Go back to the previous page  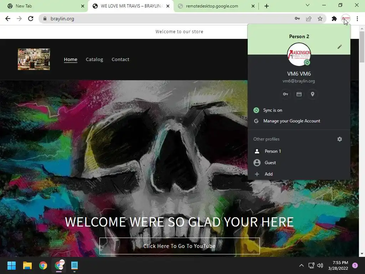click(x=8, y=19)
